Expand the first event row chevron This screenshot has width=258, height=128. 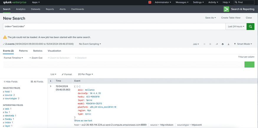pos(51,86)
